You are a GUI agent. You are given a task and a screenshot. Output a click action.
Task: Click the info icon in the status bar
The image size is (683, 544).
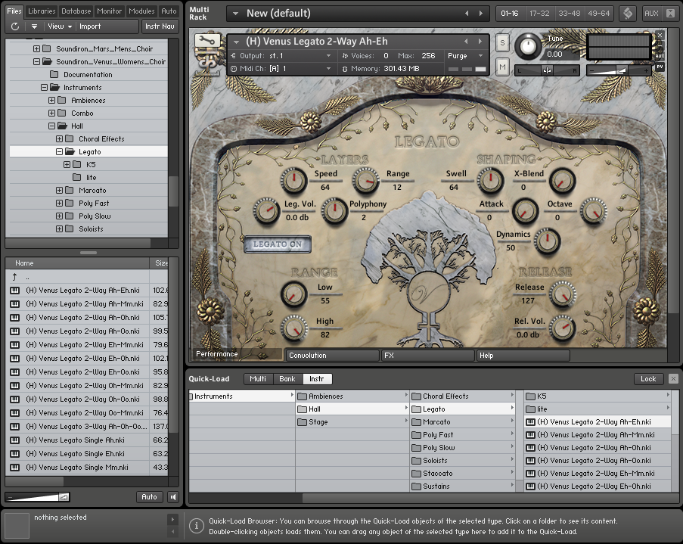click(196, 526)
